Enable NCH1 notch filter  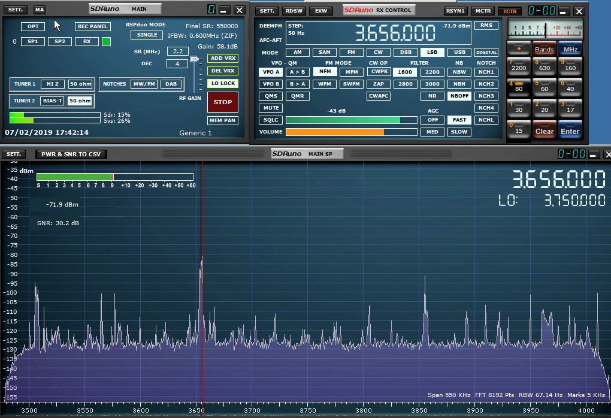[x=486, y=72]
